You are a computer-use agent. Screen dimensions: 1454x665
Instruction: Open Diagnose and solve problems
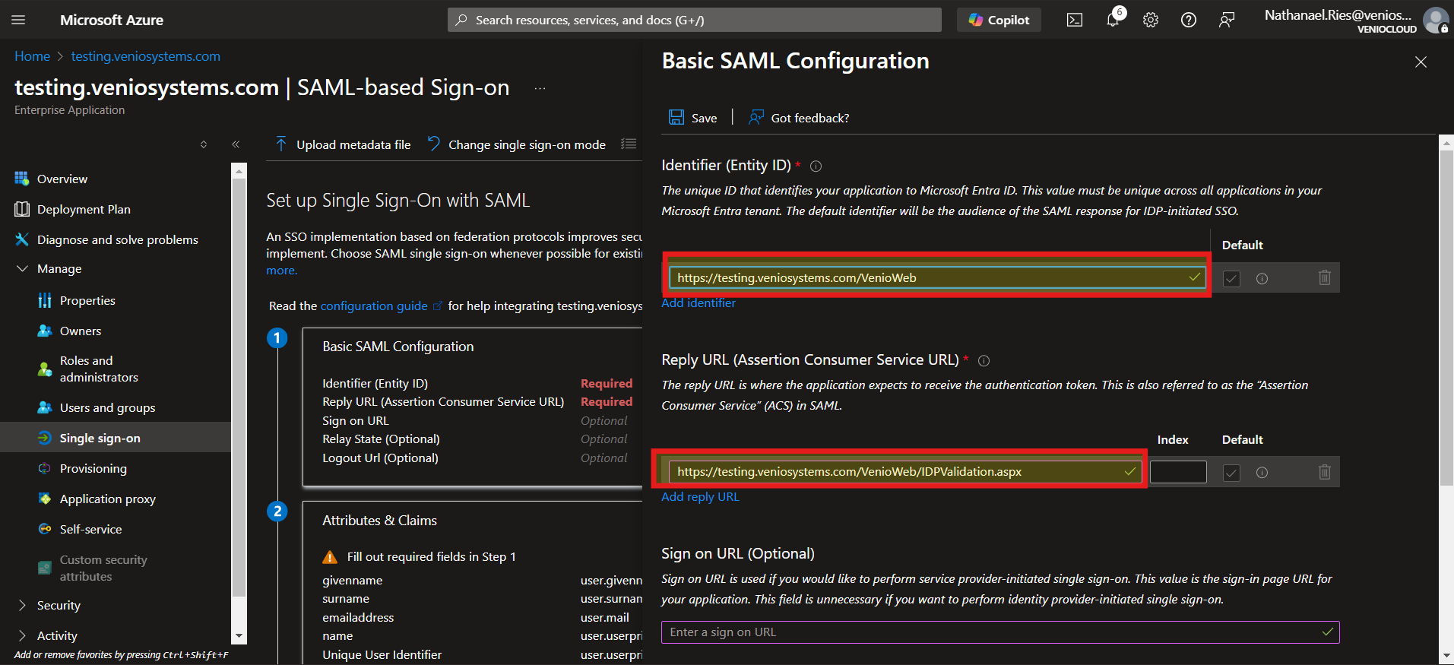tap(117, 239)
